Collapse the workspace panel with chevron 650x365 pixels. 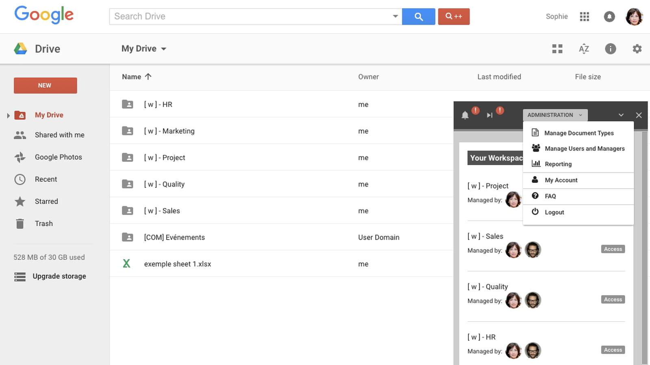pos(621,115)
